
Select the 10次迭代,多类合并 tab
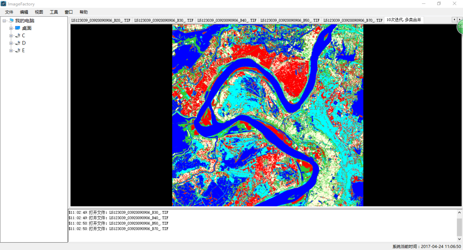404,20
